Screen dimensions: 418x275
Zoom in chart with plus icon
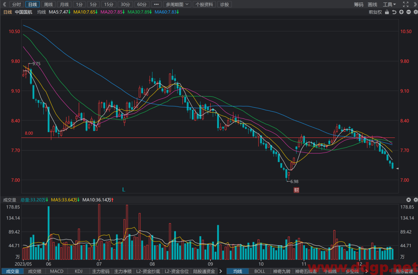[x=401, y=12]
